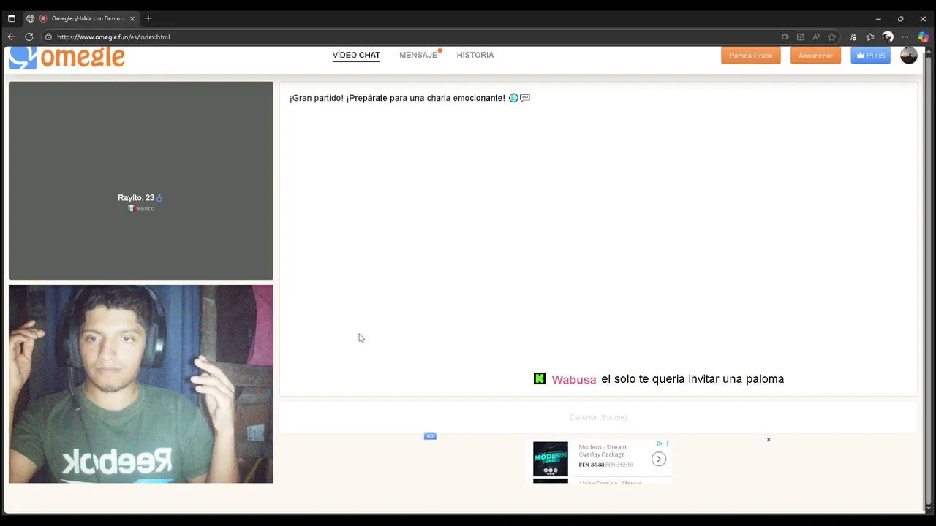The image size is (936, 526).
Task: Reload the Omegle page
Action: [29, 37]
